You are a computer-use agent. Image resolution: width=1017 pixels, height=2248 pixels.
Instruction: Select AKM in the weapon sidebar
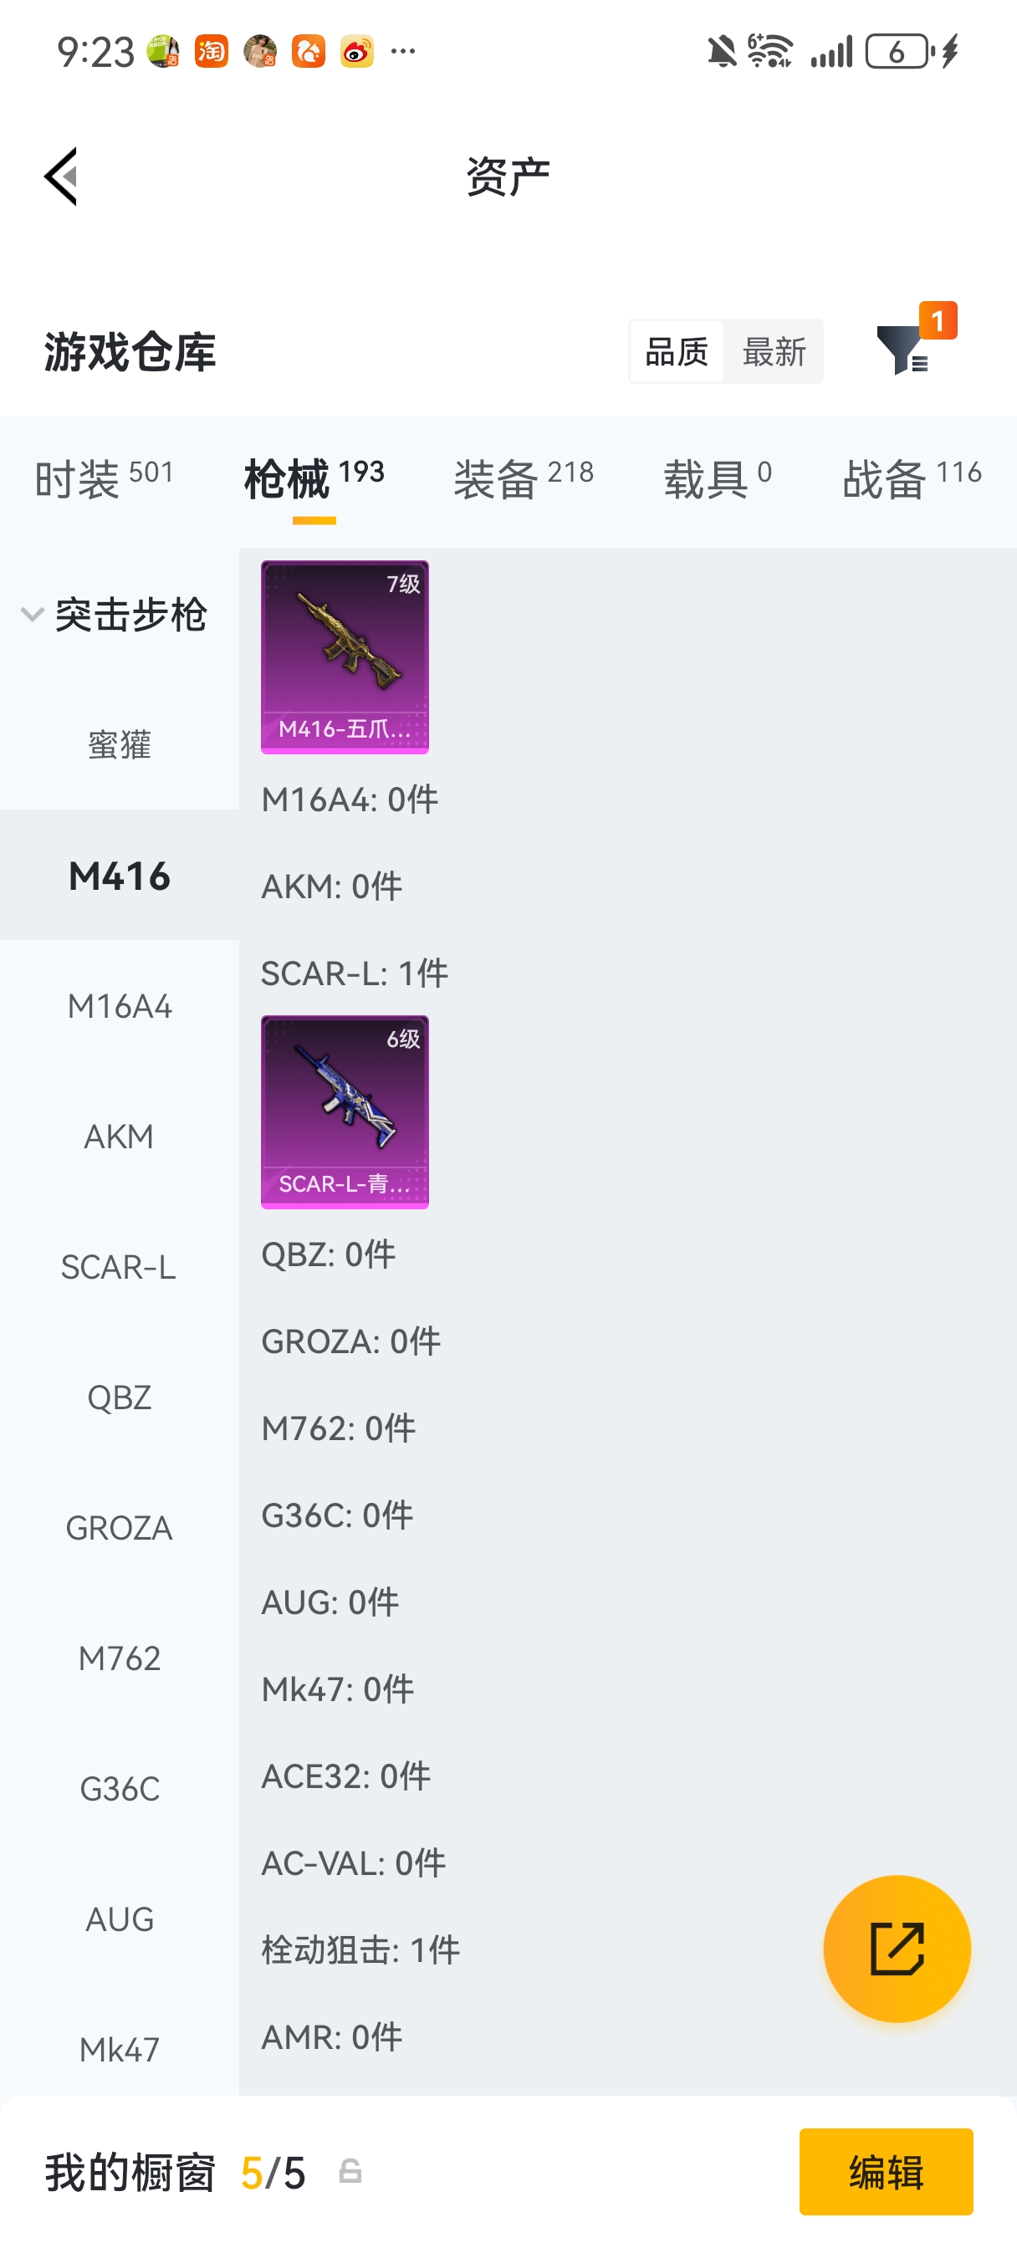pyautogui.click(x=120, y=1137)
